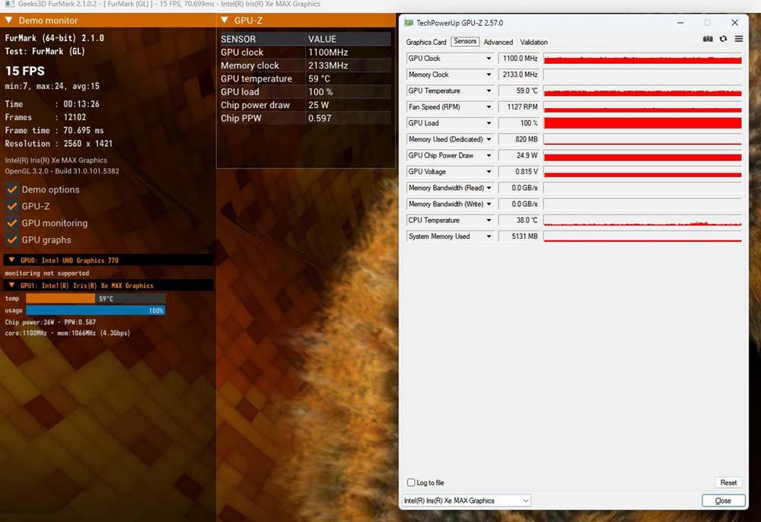The width and height of the screenshot is (761, 522).
Task: Enable the Log to file checkbox
Action: (x=411, y=482)
